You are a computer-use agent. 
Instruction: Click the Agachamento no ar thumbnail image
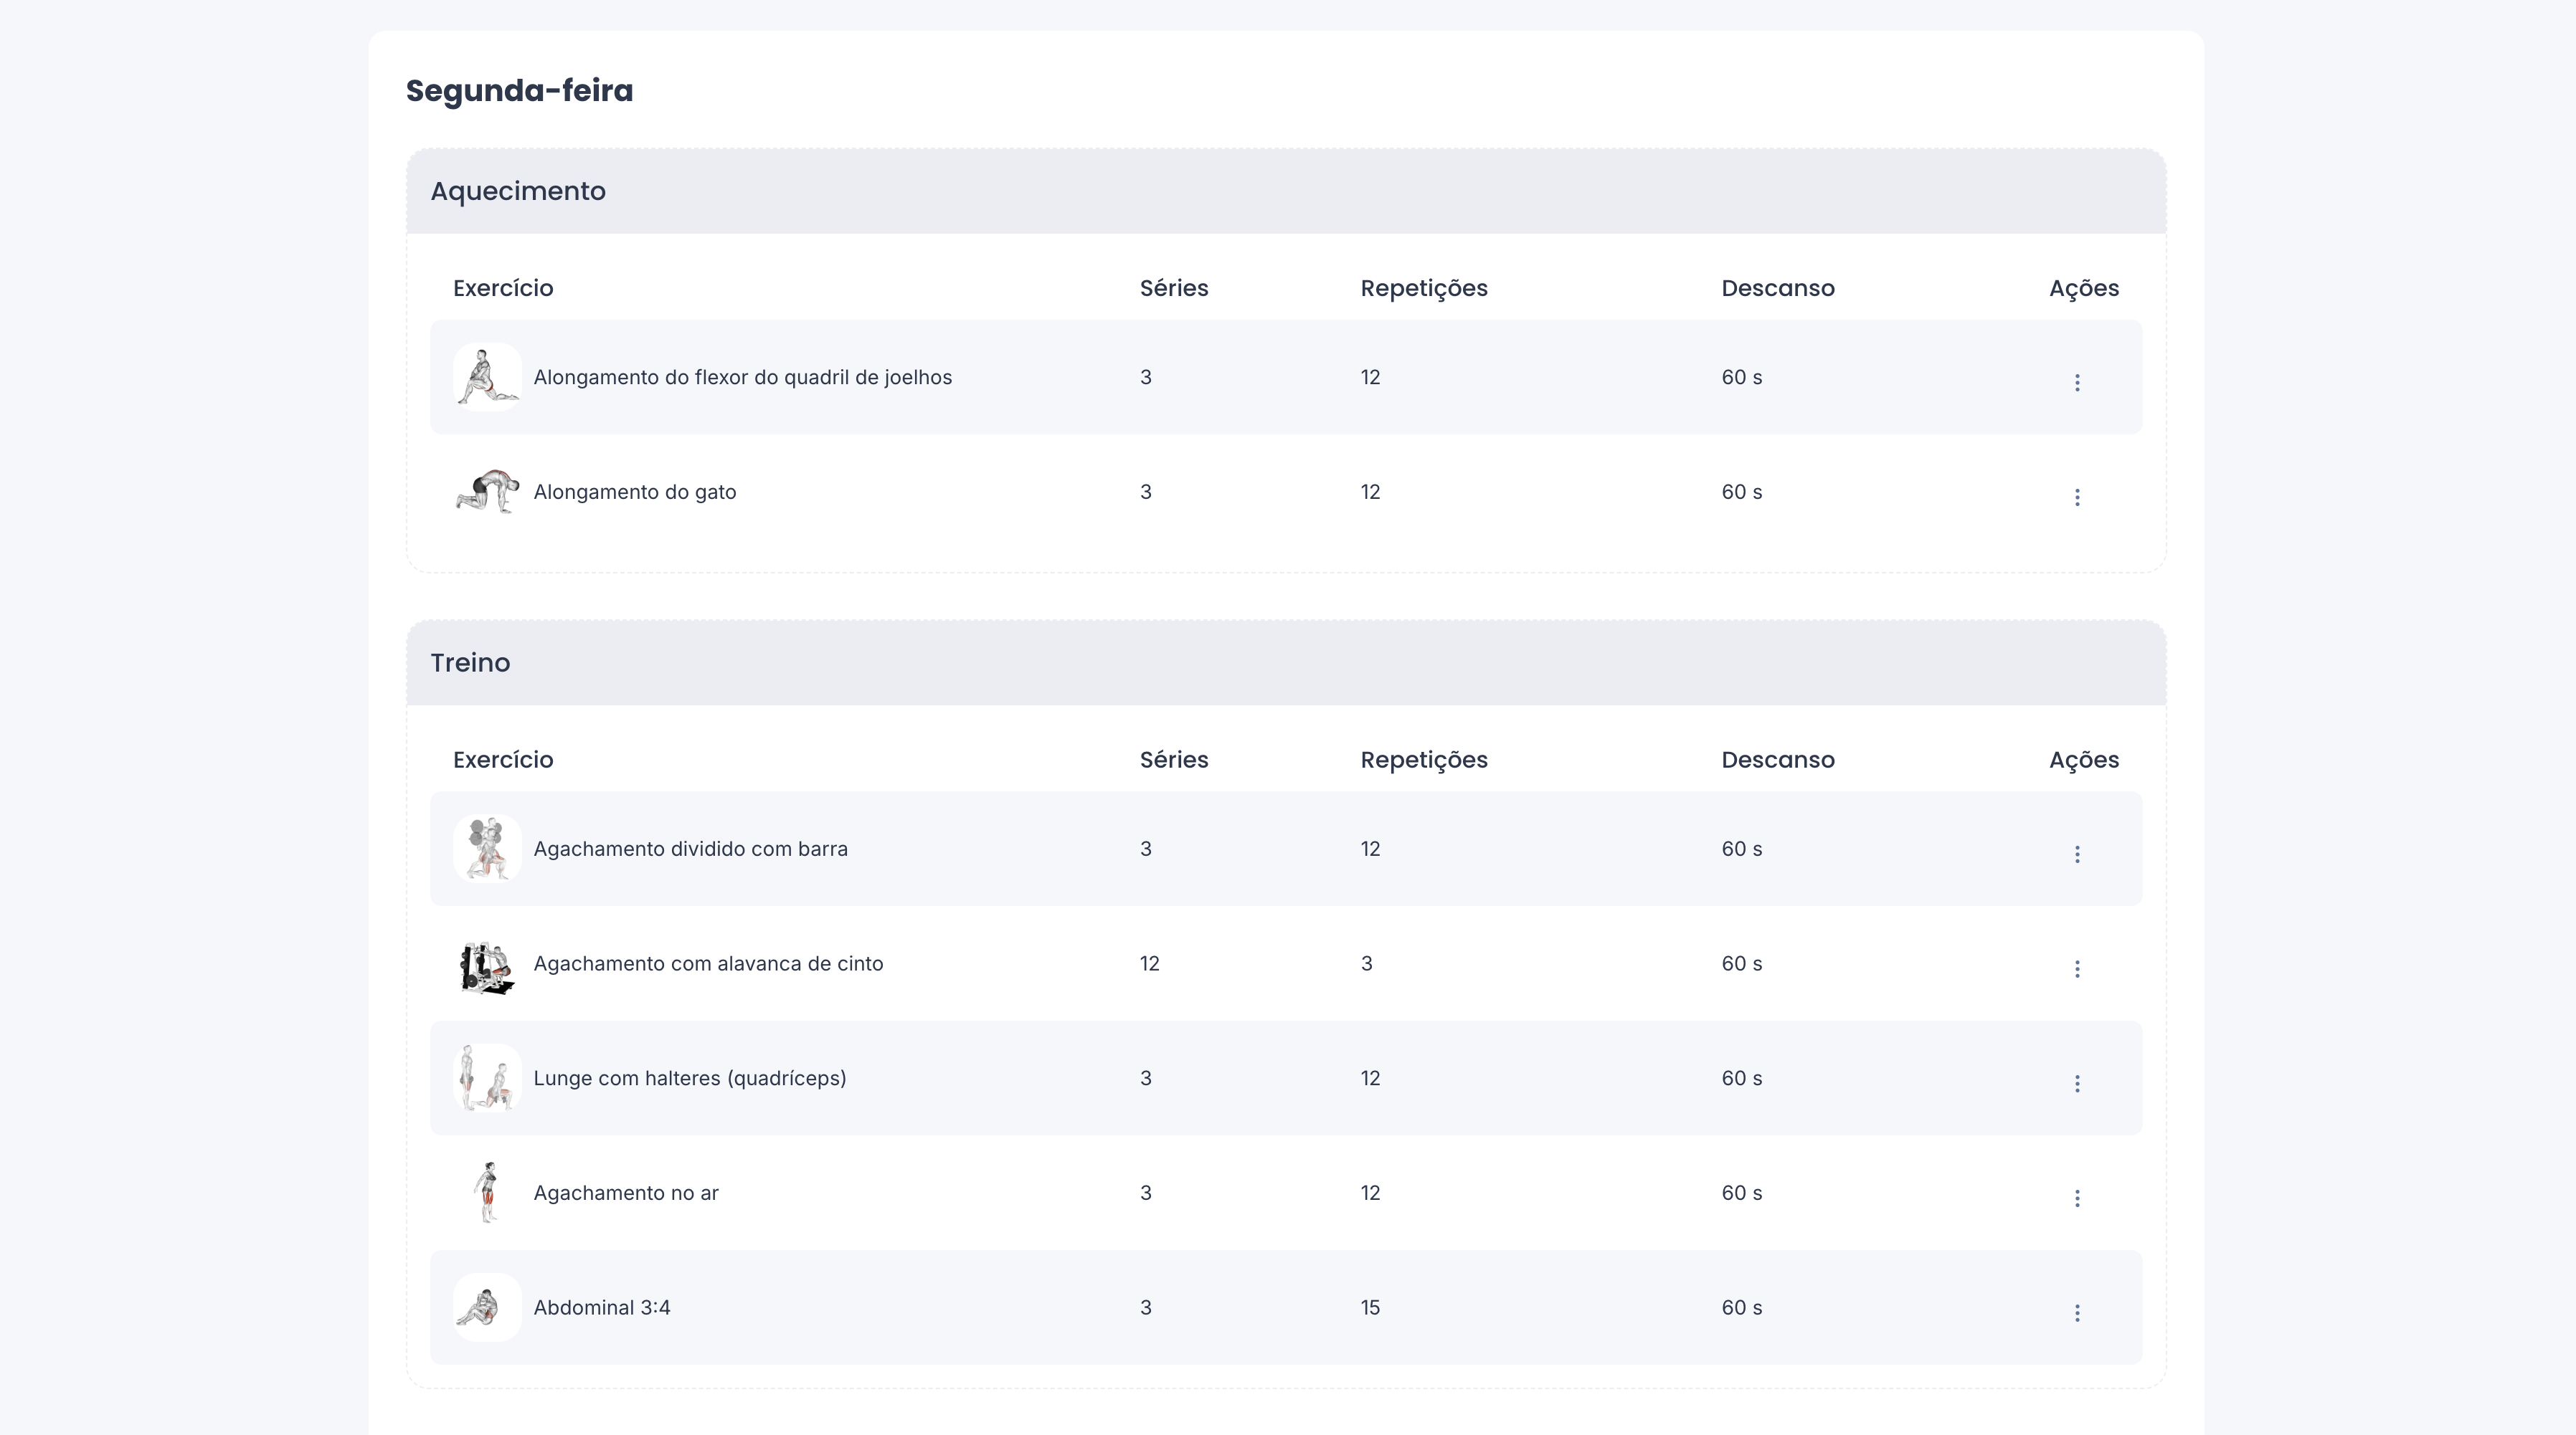[x=487, y=1192]
